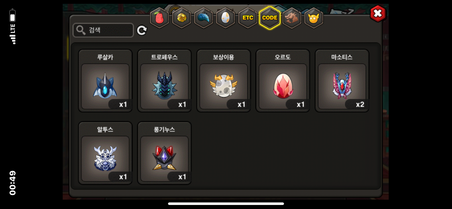Open the spotted egg category tab
The height and width of the screenshot is (209, 452).
(x=225, y=18)
